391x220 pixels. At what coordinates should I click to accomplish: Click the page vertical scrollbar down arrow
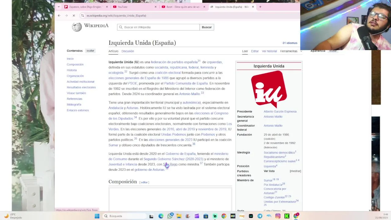[x=370, y=211]
